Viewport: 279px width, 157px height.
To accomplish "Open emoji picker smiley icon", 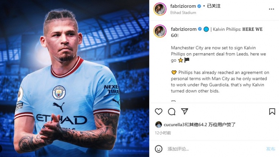I will (x=158, y=149).
